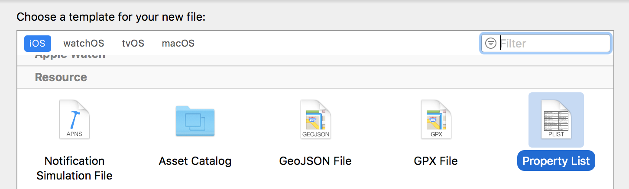Choose the "GPX File" template label
Image resolution: width=629 pixels, height=189 pixels.
tap(436, 161)
